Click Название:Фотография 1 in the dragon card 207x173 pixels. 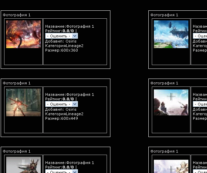[x=70, y=26]
